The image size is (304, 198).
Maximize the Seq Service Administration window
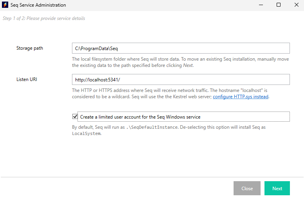click(279, 5)
